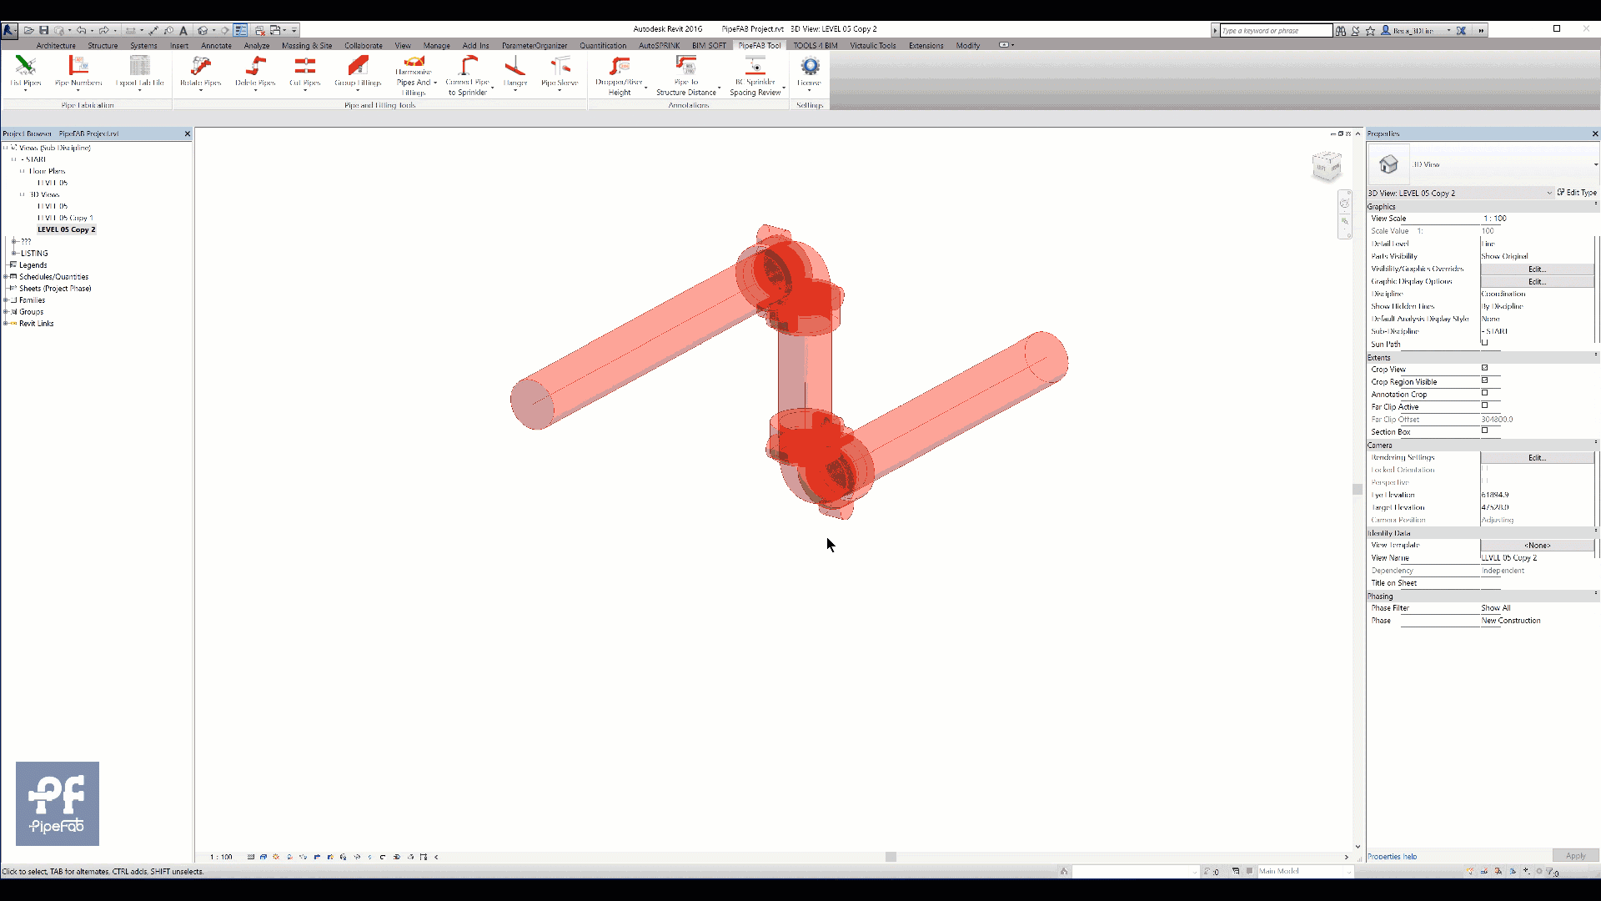Select the Hanger tool
The image size is (1601, 901).
(x=515, y=72)
